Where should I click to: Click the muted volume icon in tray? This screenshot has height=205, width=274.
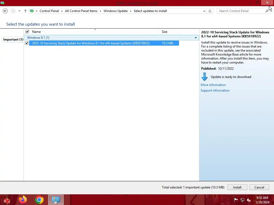(249, 200)
